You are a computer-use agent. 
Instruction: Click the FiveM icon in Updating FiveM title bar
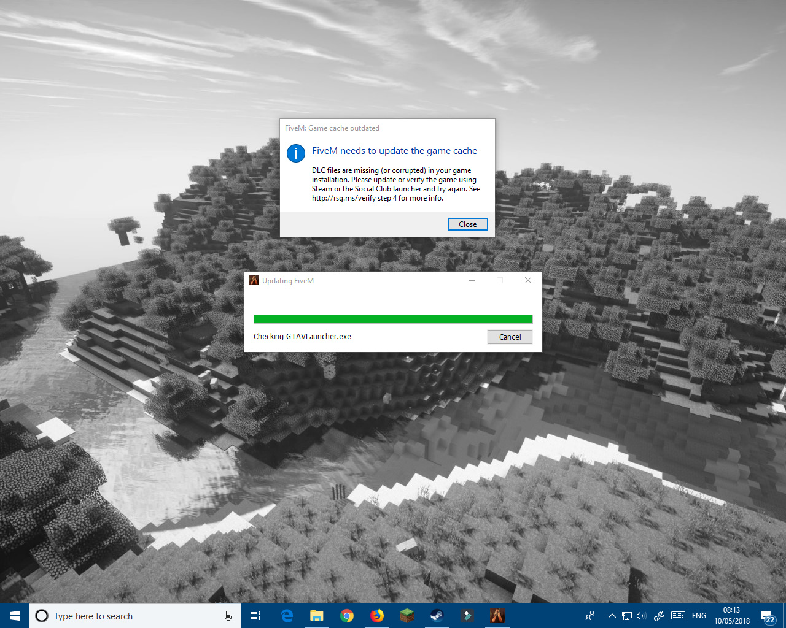(x=254, y=280)
